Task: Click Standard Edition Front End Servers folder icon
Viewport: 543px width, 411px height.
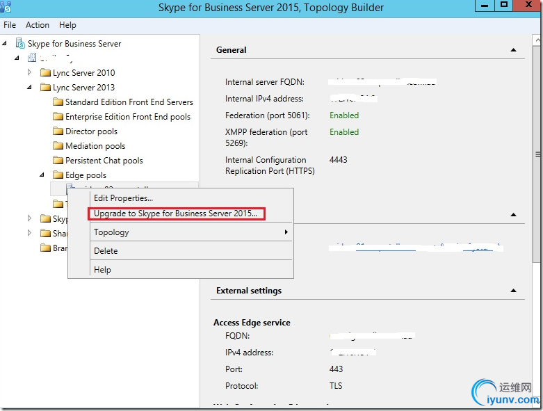Action: (x=58, y=102)
